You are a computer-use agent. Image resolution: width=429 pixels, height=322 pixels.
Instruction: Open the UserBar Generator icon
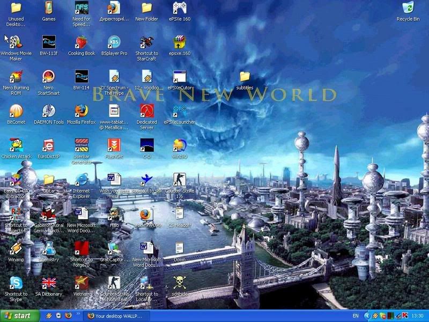(82, 145)
